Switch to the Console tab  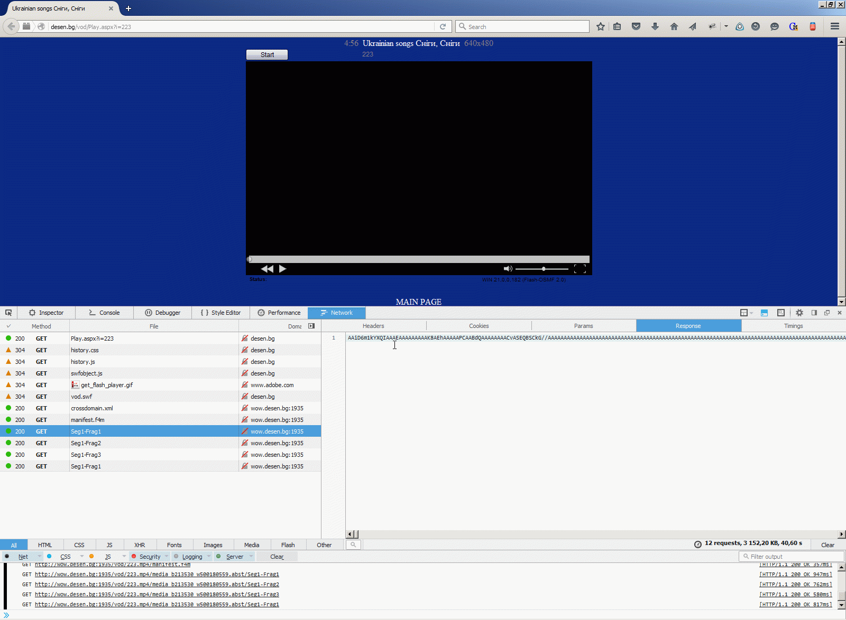coord(104,313)
